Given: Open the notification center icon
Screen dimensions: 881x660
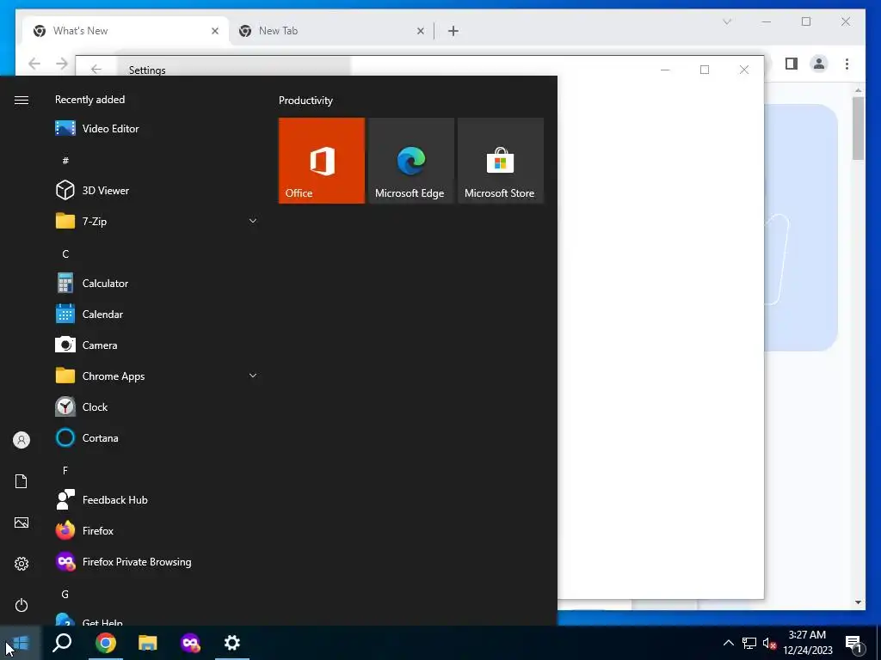Looking at the screenshot, I should pyautogui.click(x=853, y=645).
